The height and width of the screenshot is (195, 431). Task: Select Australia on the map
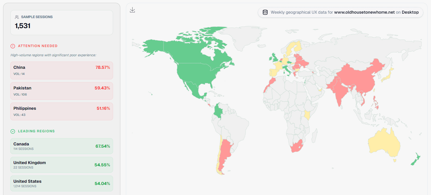[384, 143]
